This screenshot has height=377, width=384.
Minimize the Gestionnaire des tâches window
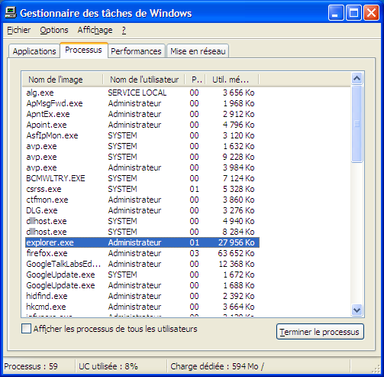pos(336,12)
